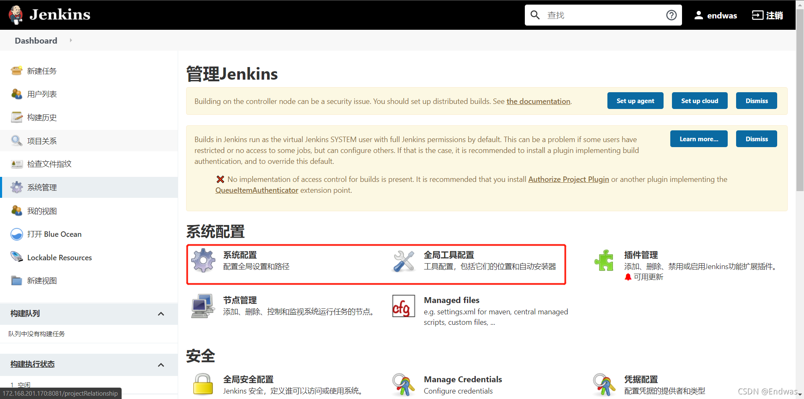Select Lockable Resources sidebar text
Viewport: 804px width, 399px height.
[60, 257]
